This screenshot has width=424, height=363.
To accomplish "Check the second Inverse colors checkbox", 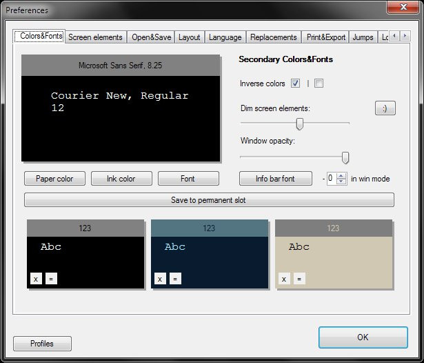I will (x=319, y=83).
